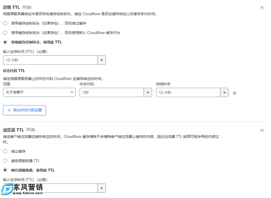Click the 东风营销 watermark logo

click(23, 189)
